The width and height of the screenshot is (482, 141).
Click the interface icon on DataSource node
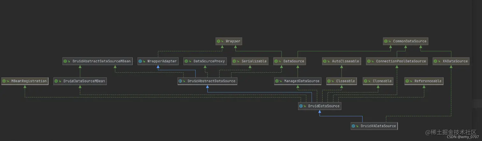coord(276,61)
